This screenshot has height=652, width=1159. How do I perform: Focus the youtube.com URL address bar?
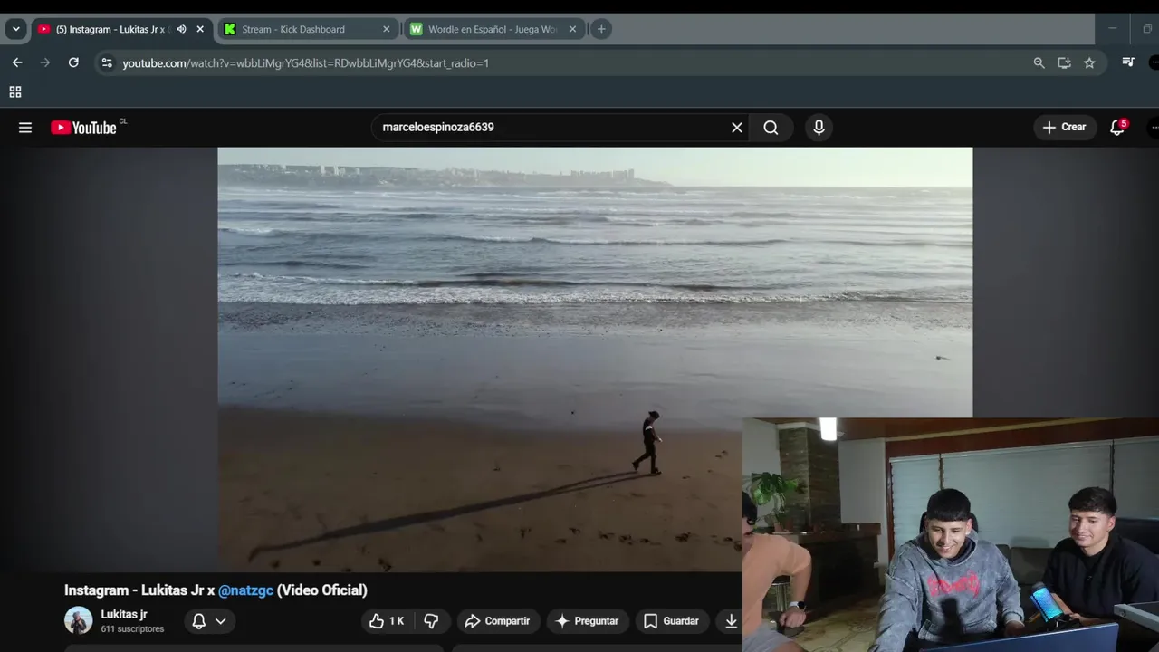(x=561, y=62)
